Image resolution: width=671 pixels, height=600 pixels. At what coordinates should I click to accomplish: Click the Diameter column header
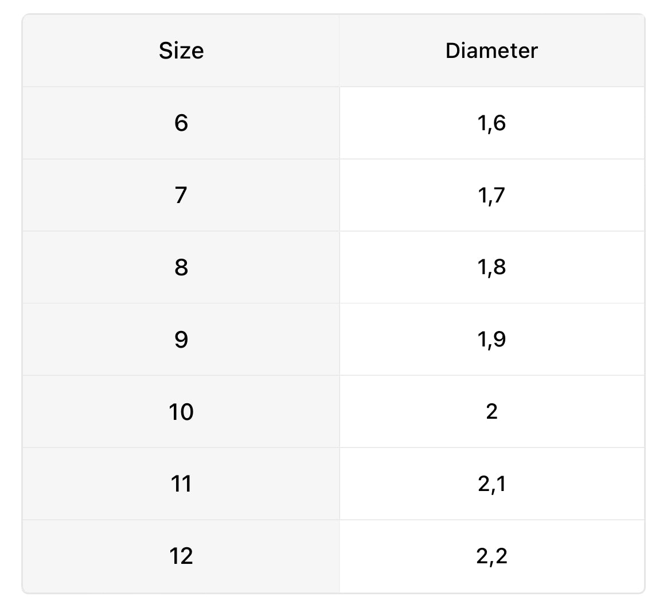click(x=491, y=50)
